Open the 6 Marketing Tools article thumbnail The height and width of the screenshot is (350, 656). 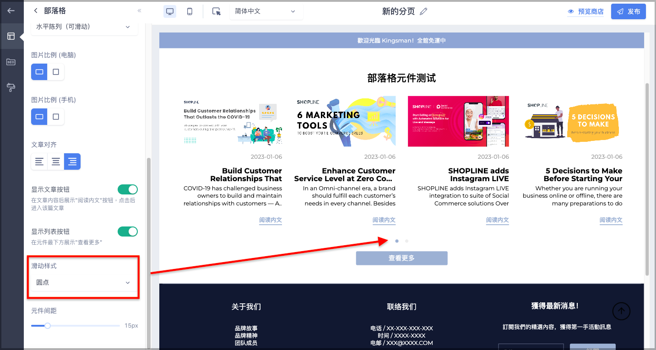(346, 121)
